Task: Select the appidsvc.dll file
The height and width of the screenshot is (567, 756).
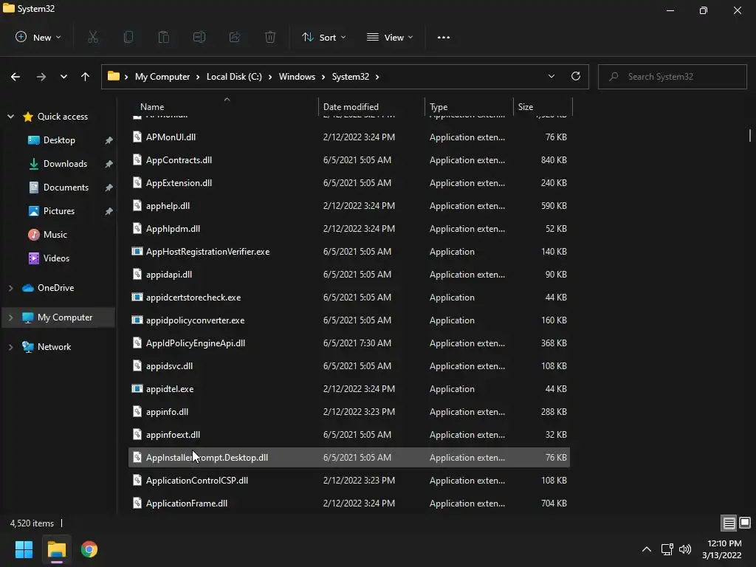Action: pyautogui.click(x=349, y=366)
